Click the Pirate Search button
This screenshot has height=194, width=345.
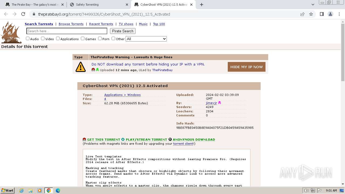click(x=123, y=31)
